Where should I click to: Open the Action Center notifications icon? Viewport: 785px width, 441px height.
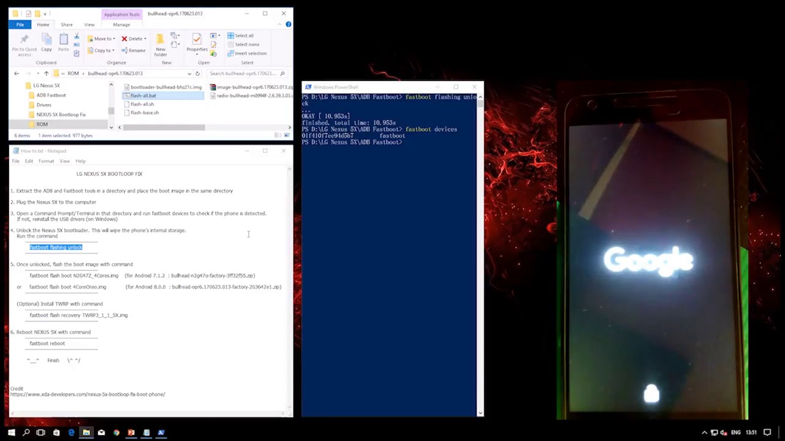pyautogui.click(x=767, y=432)
